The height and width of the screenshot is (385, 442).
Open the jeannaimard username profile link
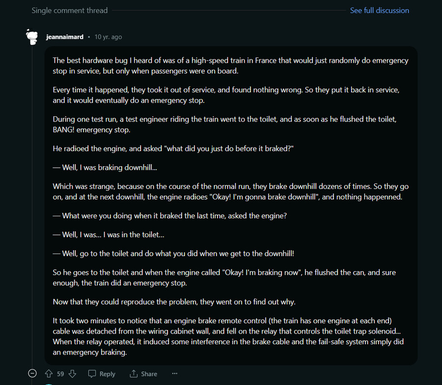pyautogui.click(x=65, y=37)
